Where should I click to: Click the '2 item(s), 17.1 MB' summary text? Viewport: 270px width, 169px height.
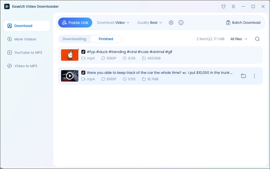[x=210, y=39]
